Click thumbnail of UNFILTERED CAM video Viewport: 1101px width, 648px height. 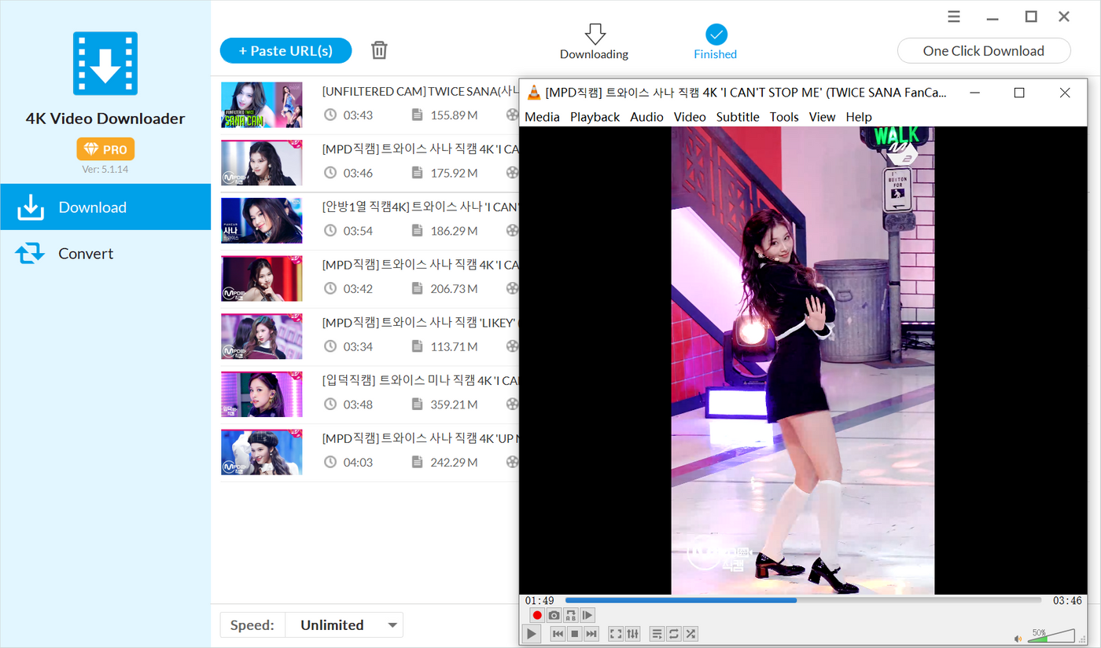(262, 105)
